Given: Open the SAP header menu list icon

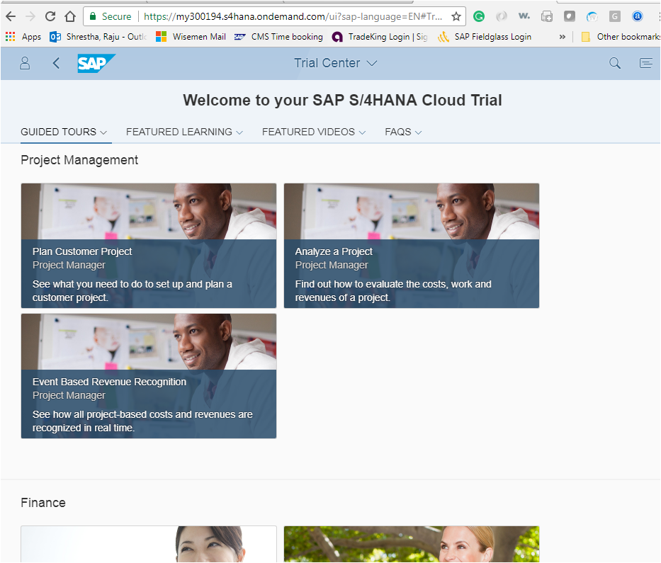Looking at the screenshot, I should pyautogui.click(x=646, y=63).
